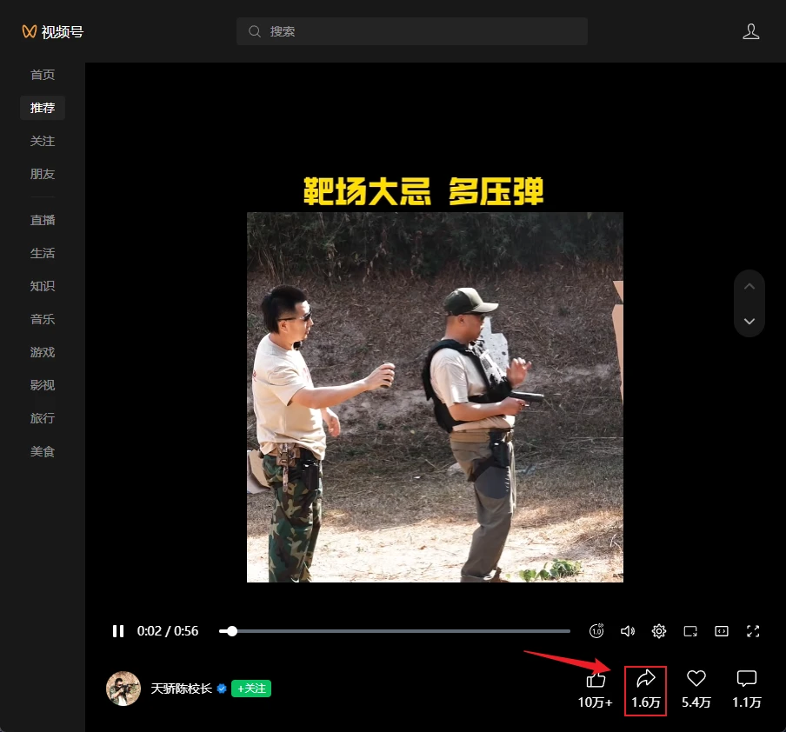Screen dimensions: 786x732
Task: Open the 朋友 sidebar section
Action: 43,174
